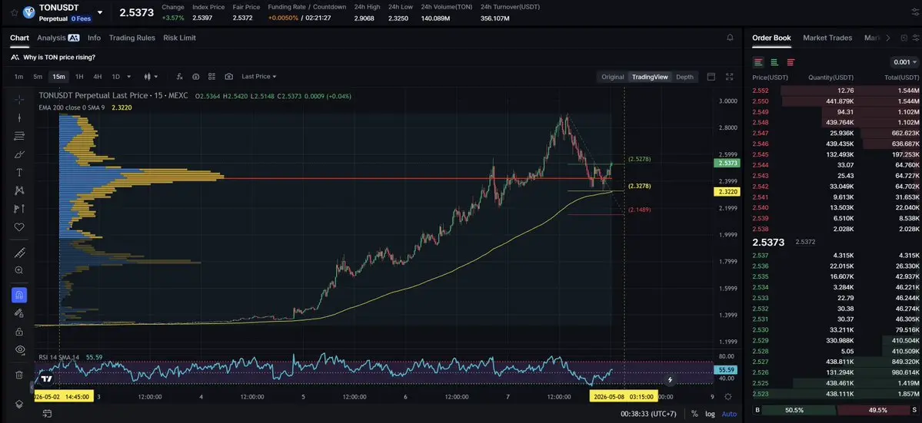This screenshot has height=423, width=922.
Task: Open more timeframes dropdown after 1D
Action: 128,76
